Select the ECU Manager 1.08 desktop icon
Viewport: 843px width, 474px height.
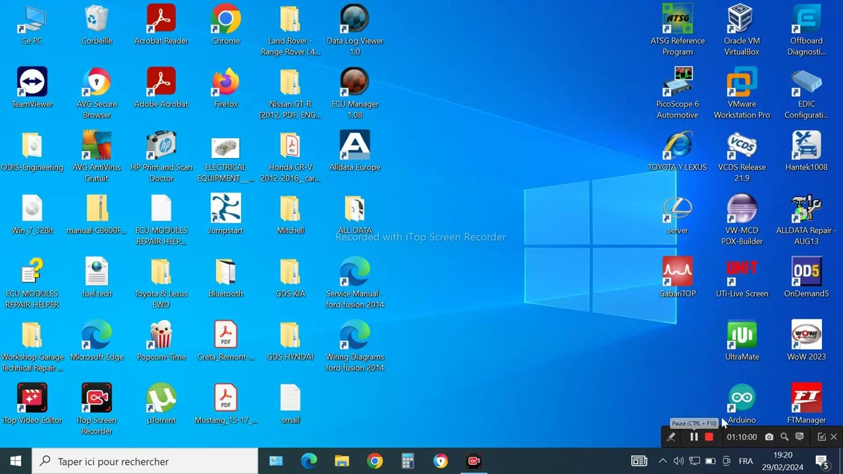tap(355, 93)
